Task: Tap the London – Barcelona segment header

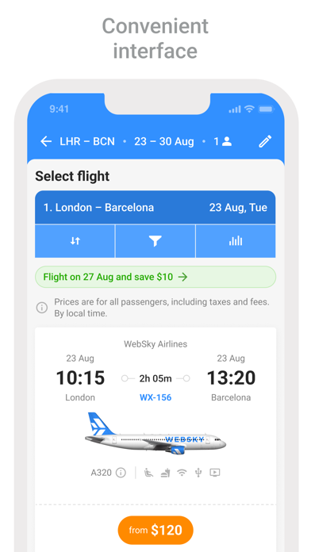Action: coord(155,207)
